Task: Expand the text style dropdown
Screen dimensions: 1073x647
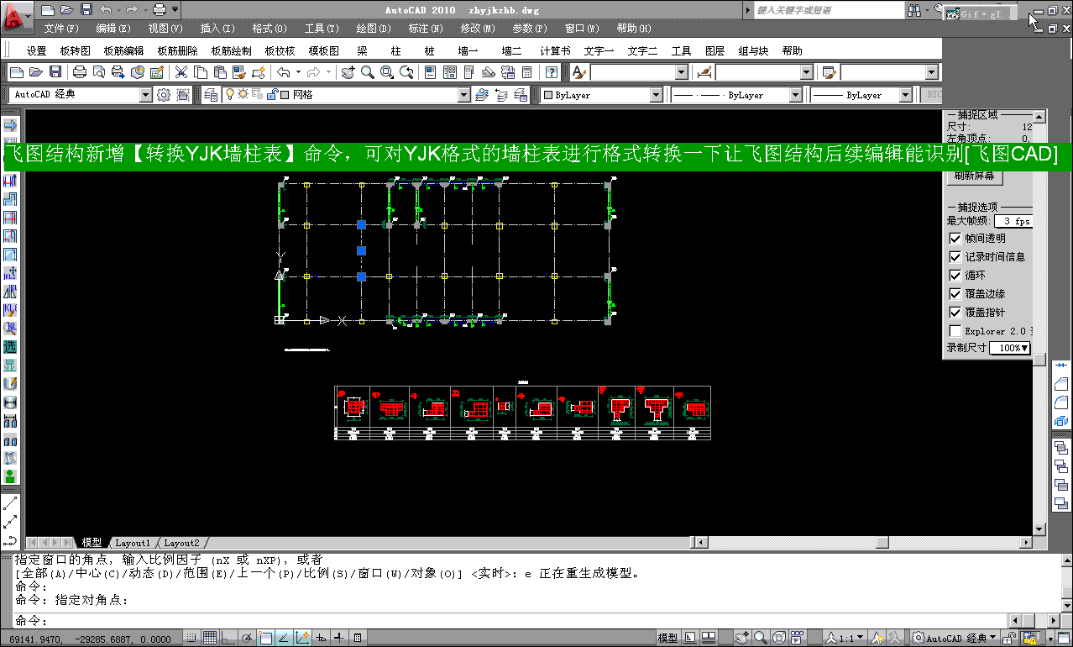Action: point(682,73)
